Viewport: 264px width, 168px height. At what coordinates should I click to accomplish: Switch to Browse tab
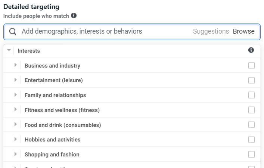pyautogui.click(x=243, y=31)
